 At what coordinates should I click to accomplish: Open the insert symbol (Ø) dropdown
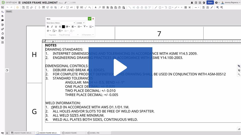pyautogui.click(x=48, y=31)
